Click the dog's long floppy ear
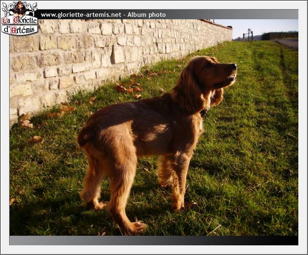Viewport: 308px width, 255px height. [189, 91]
